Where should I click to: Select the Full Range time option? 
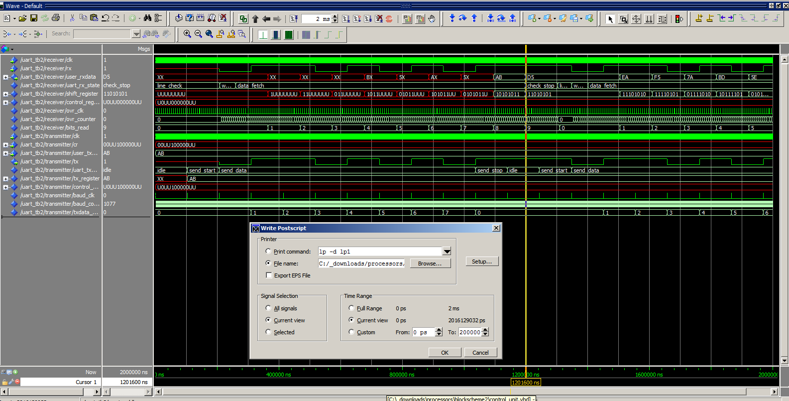tap(351, 308)
